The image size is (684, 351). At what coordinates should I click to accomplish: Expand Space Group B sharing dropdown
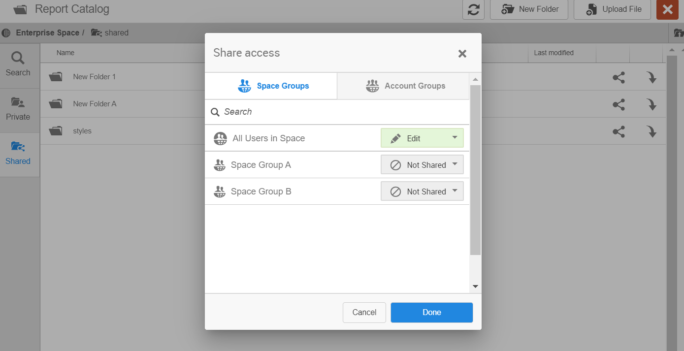click(422, 191)
